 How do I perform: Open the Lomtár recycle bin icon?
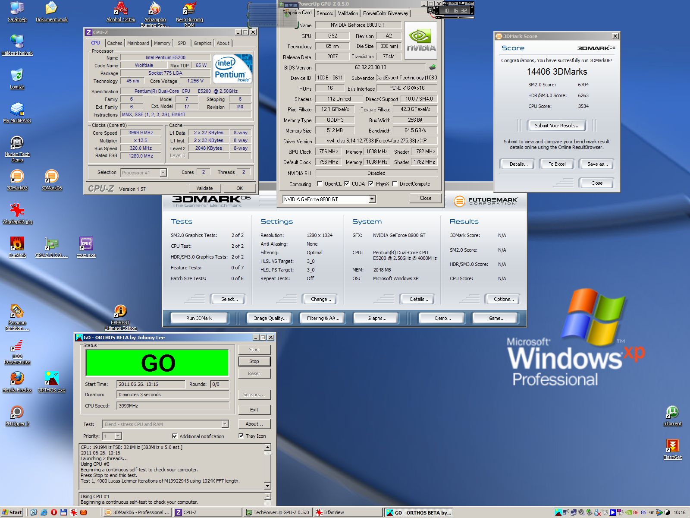tap(17, 79)
